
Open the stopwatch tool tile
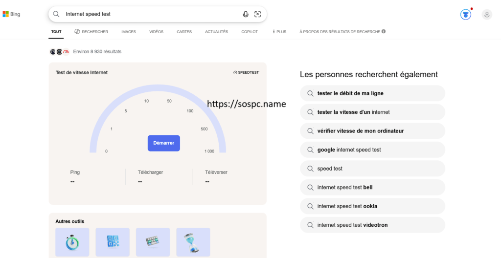(x=72, y=242)
